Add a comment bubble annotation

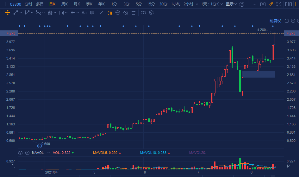tap(92, 13)
